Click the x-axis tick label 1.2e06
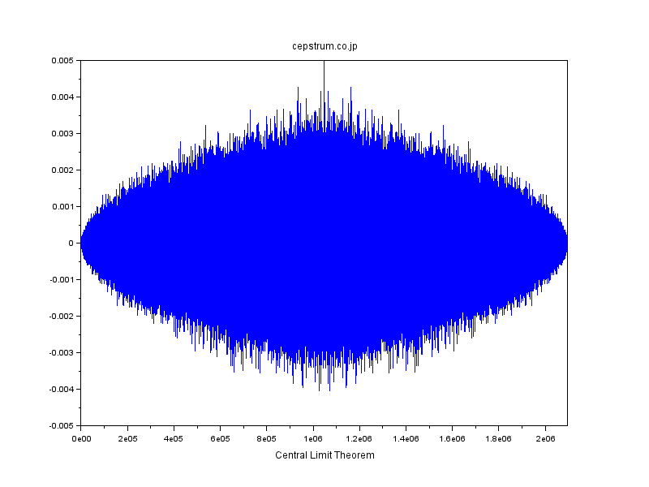The width and height of the screenshot is (649, 487). [359, 438]
